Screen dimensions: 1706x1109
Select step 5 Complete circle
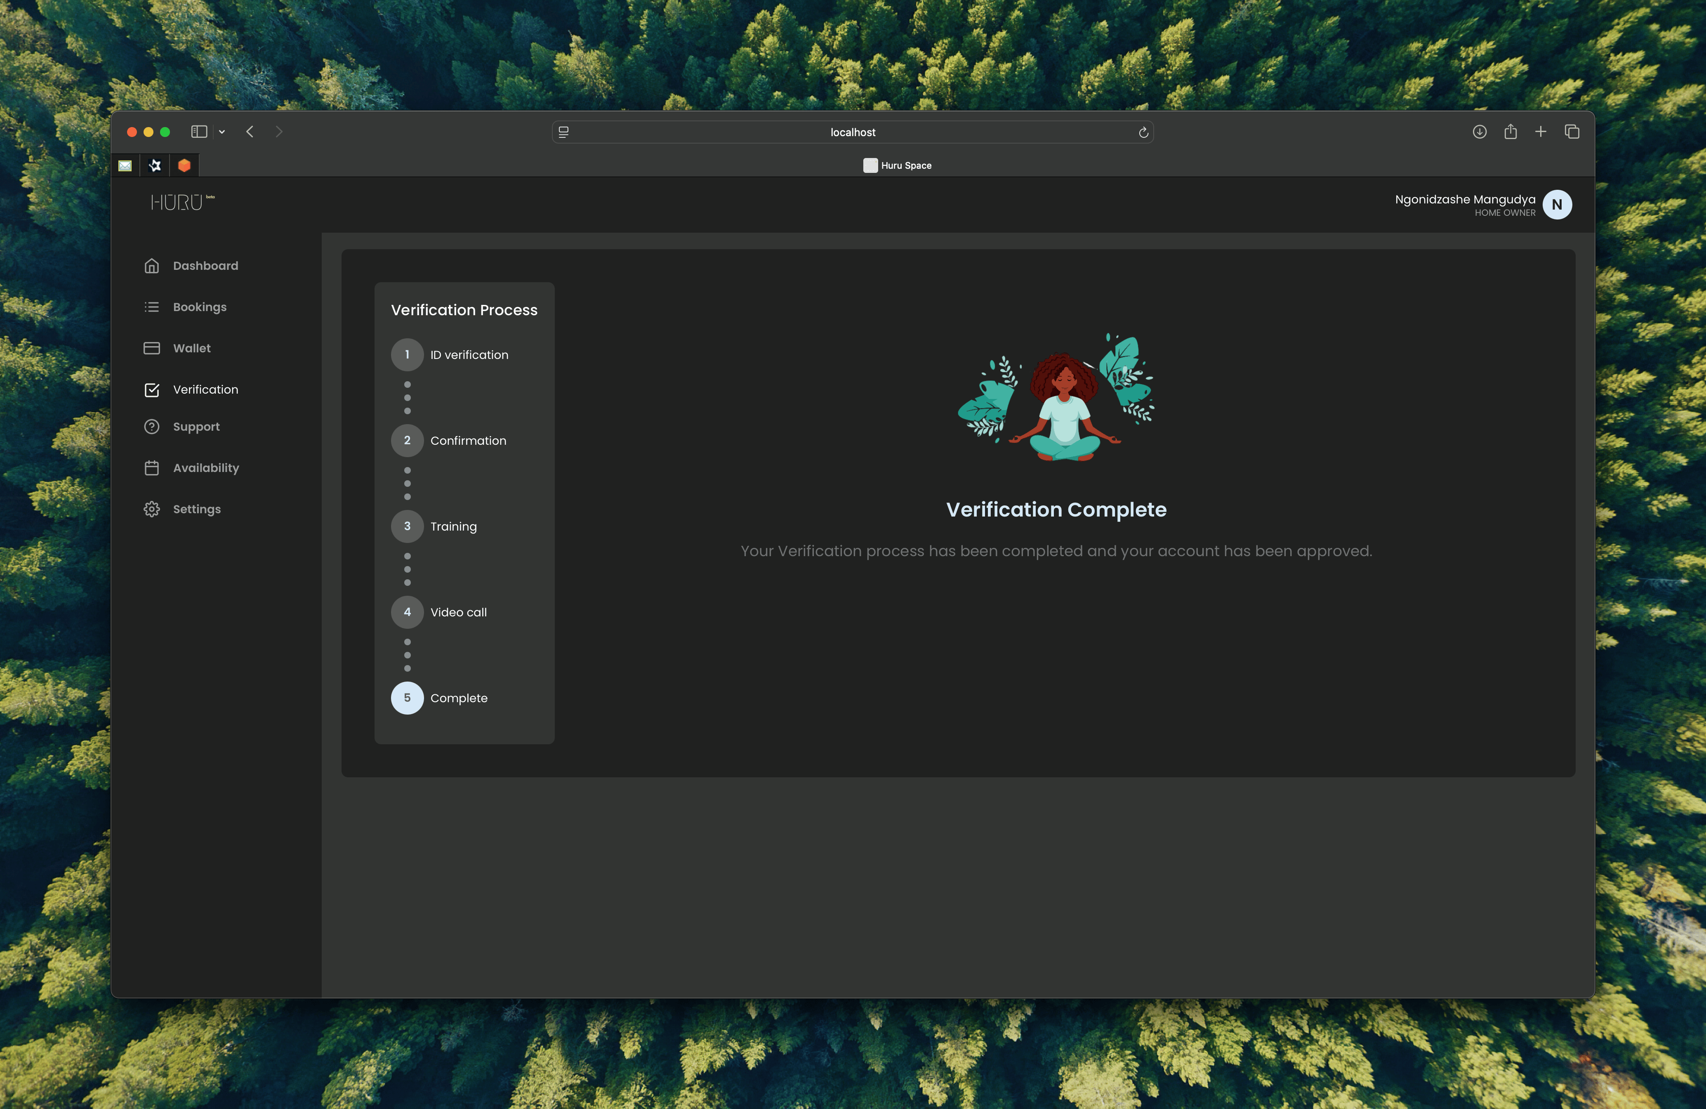click(x=407, y=698)
